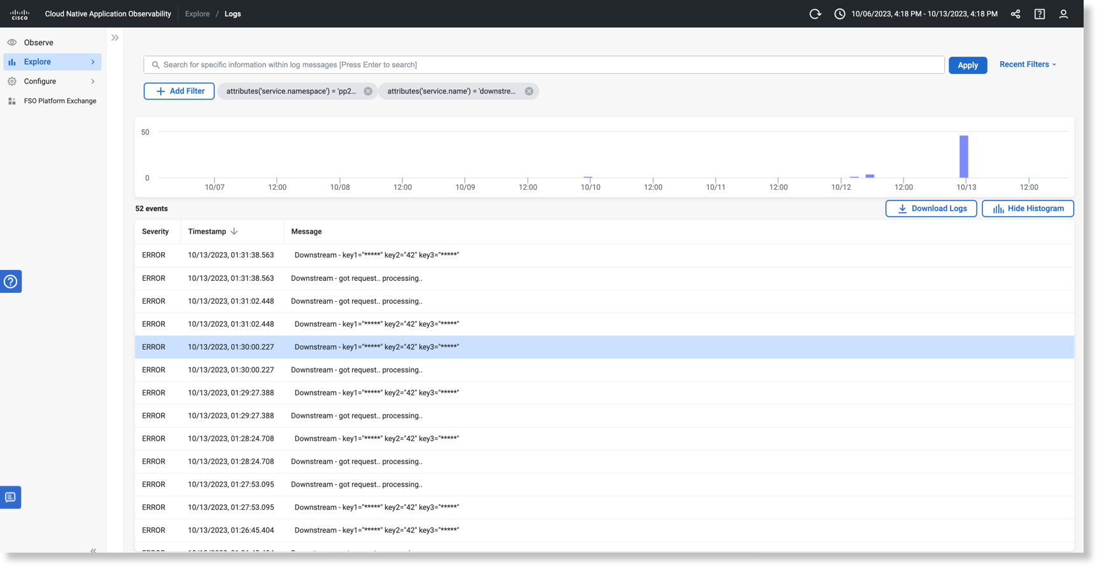Image resolution: width=1097 pixels, height=566 pixels.
Task: Select row 01:29:27.388 got request processing
Action: click(x=604, y=416)
